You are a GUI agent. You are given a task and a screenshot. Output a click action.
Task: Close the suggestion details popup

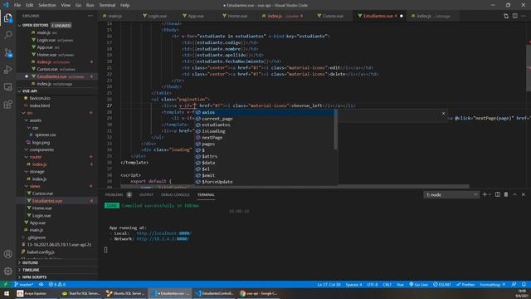[443, 113]
